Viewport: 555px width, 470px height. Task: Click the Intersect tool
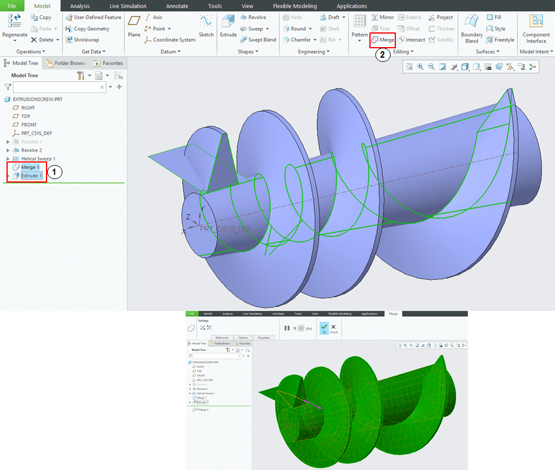[x=411, y=40]
